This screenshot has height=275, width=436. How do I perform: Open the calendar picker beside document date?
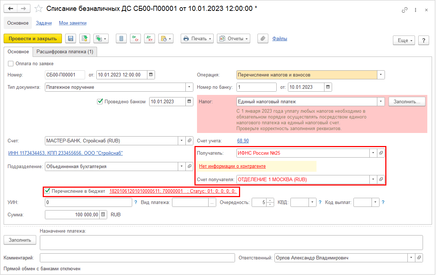tap(151, 75)
